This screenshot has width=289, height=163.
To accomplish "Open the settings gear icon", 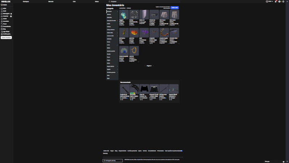I will [284, 1].
